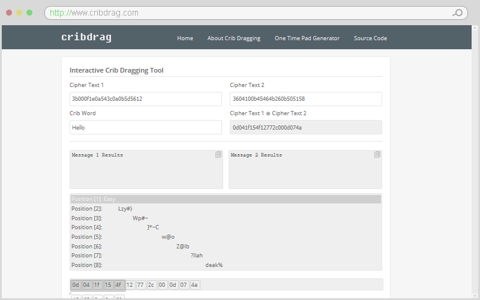The height and width of the screenshot is (300, 480).
Task: Click the Crib Word field containing Hello
Action: 146,127
